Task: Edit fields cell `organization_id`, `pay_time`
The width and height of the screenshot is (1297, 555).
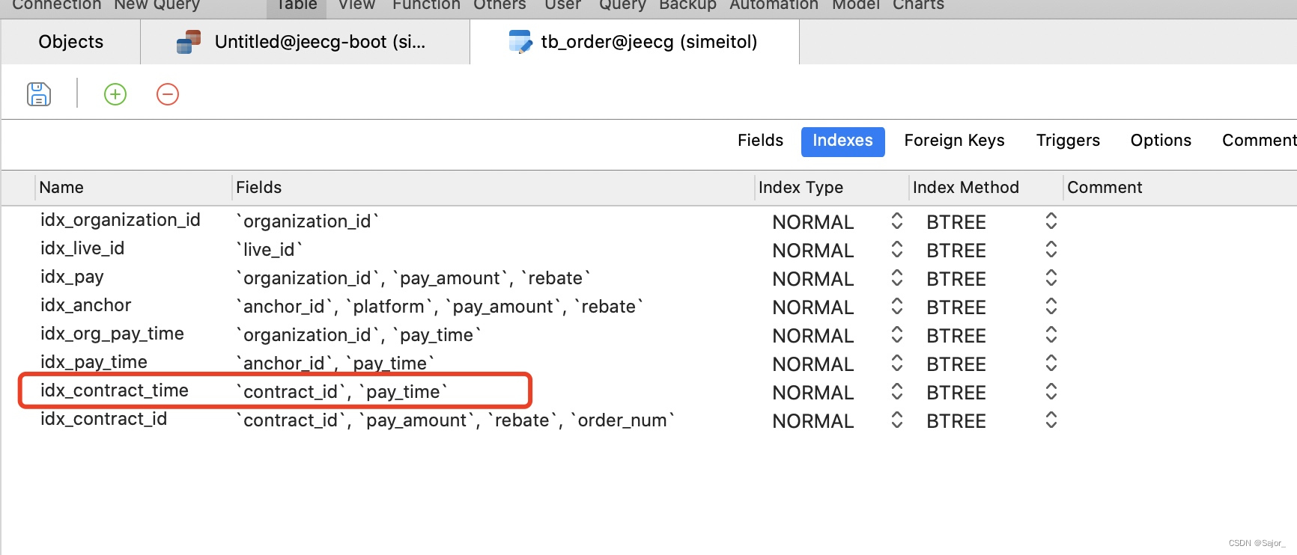Action: [x=359, y=335]
